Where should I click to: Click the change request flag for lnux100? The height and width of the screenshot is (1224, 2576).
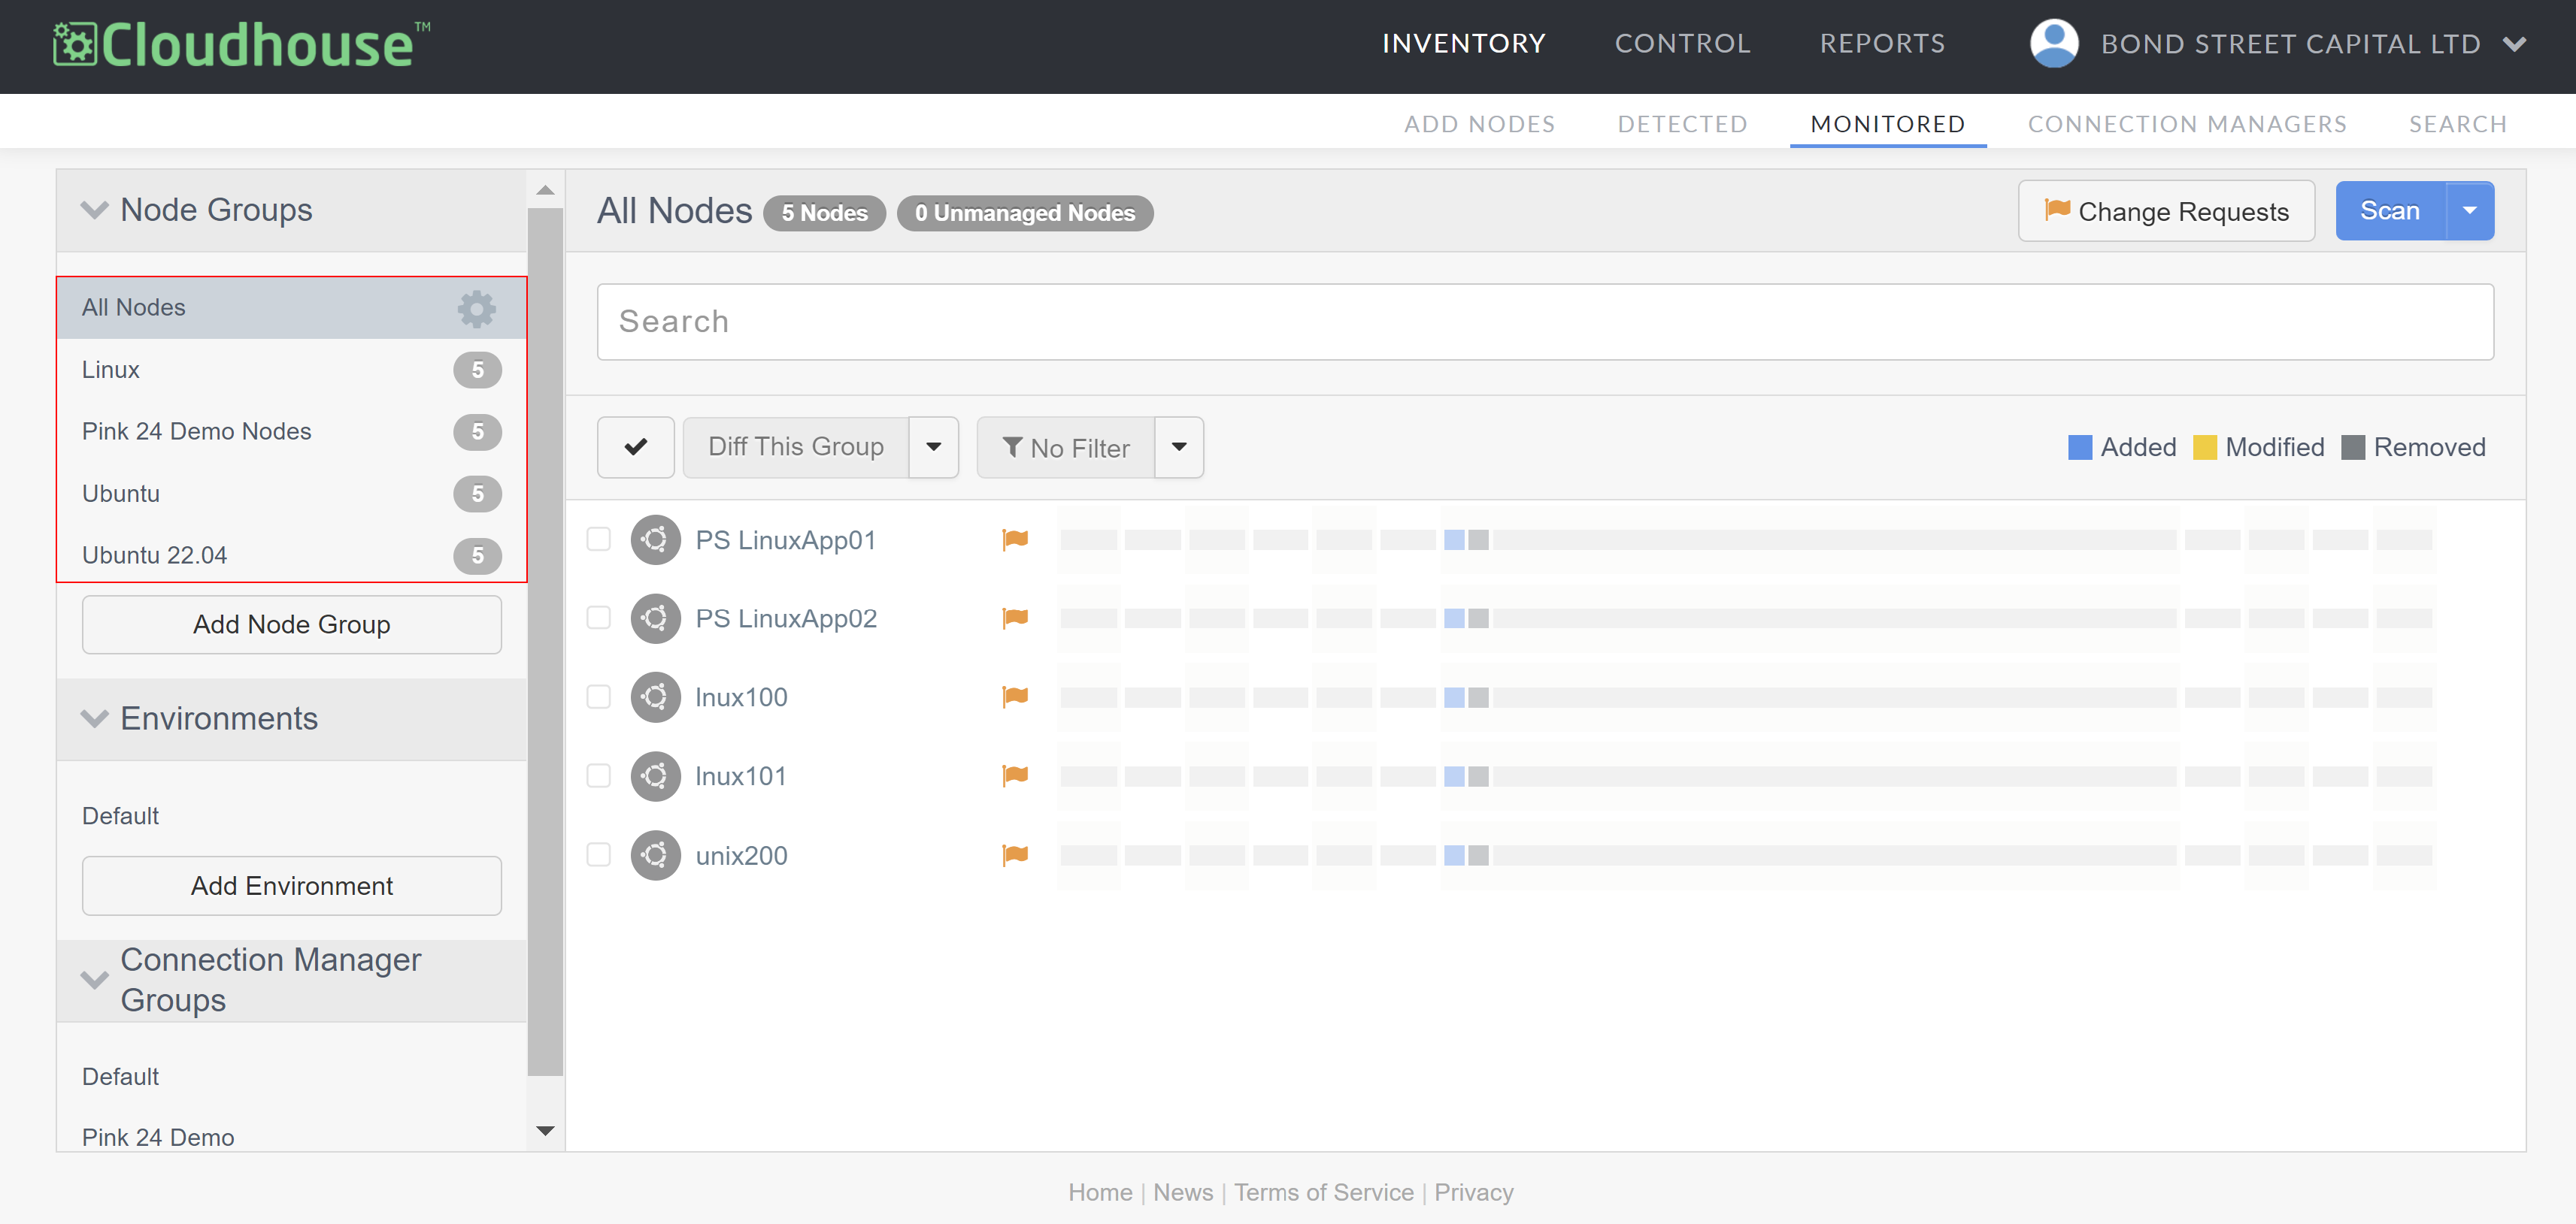(1015, 697)
